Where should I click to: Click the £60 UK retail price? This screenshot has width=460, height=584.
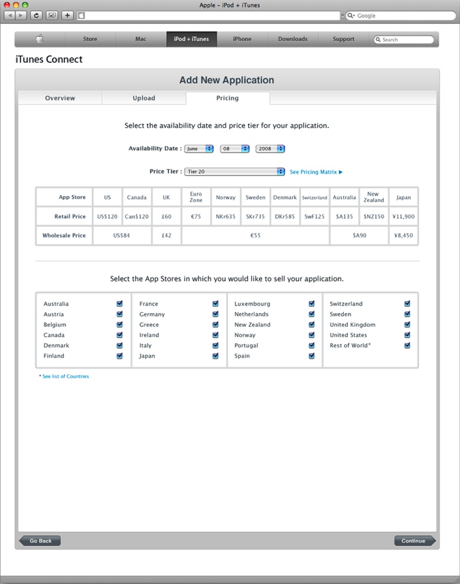click(x=167, y=216)
